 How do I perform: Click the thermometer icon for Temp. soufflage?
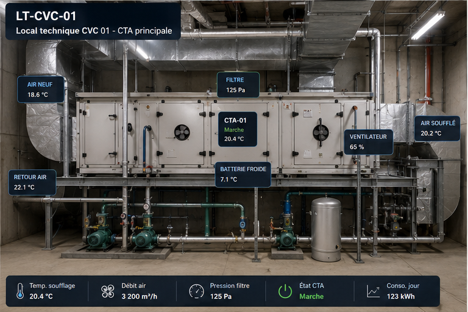(x=20, y=291)
